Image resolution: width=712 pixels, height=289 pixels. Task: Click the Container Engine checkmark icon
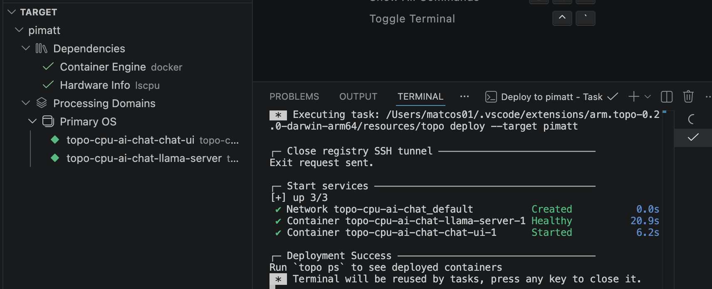(x=48, y=66)
